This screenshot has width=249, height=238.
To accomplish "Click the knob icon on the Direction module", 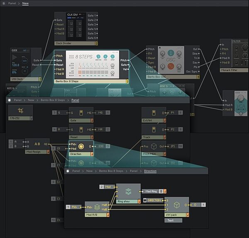I will click(81, 147).
